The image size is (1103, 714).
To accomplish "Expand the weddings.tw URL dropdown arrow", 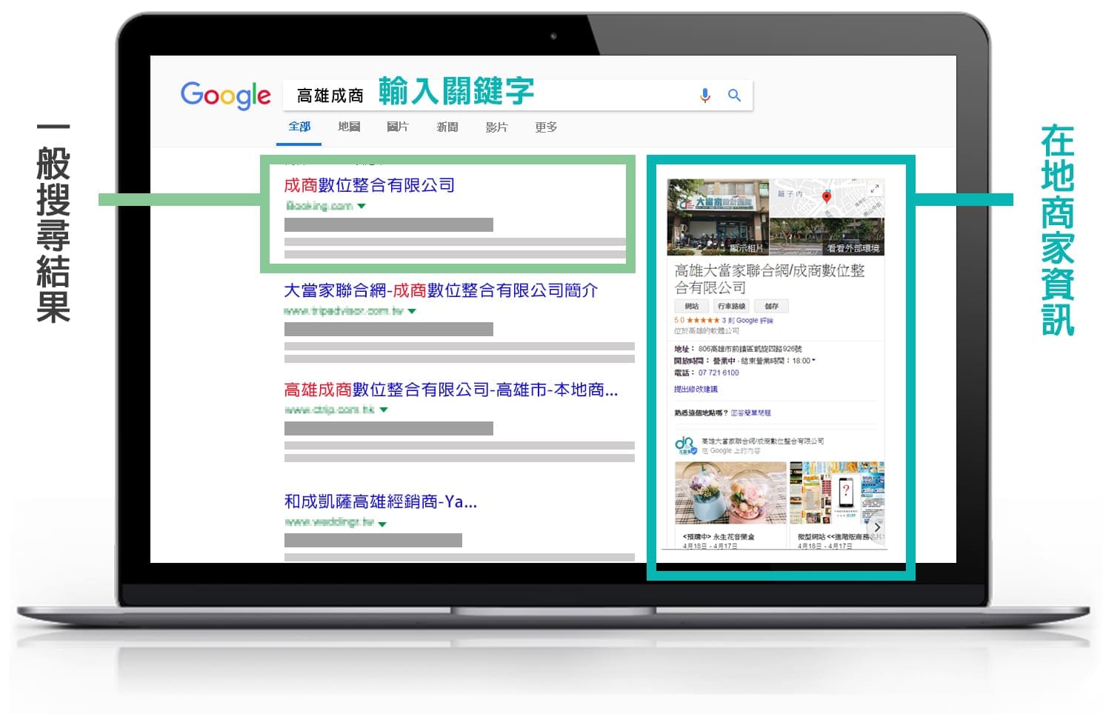I will pyautogui.click(x=382, y=524).
